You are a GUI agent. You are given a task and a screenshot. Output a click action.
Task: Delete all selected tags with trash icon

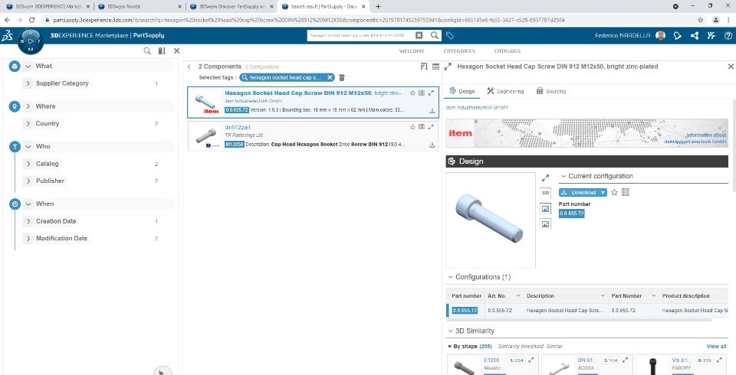click(x=342, y=77)
